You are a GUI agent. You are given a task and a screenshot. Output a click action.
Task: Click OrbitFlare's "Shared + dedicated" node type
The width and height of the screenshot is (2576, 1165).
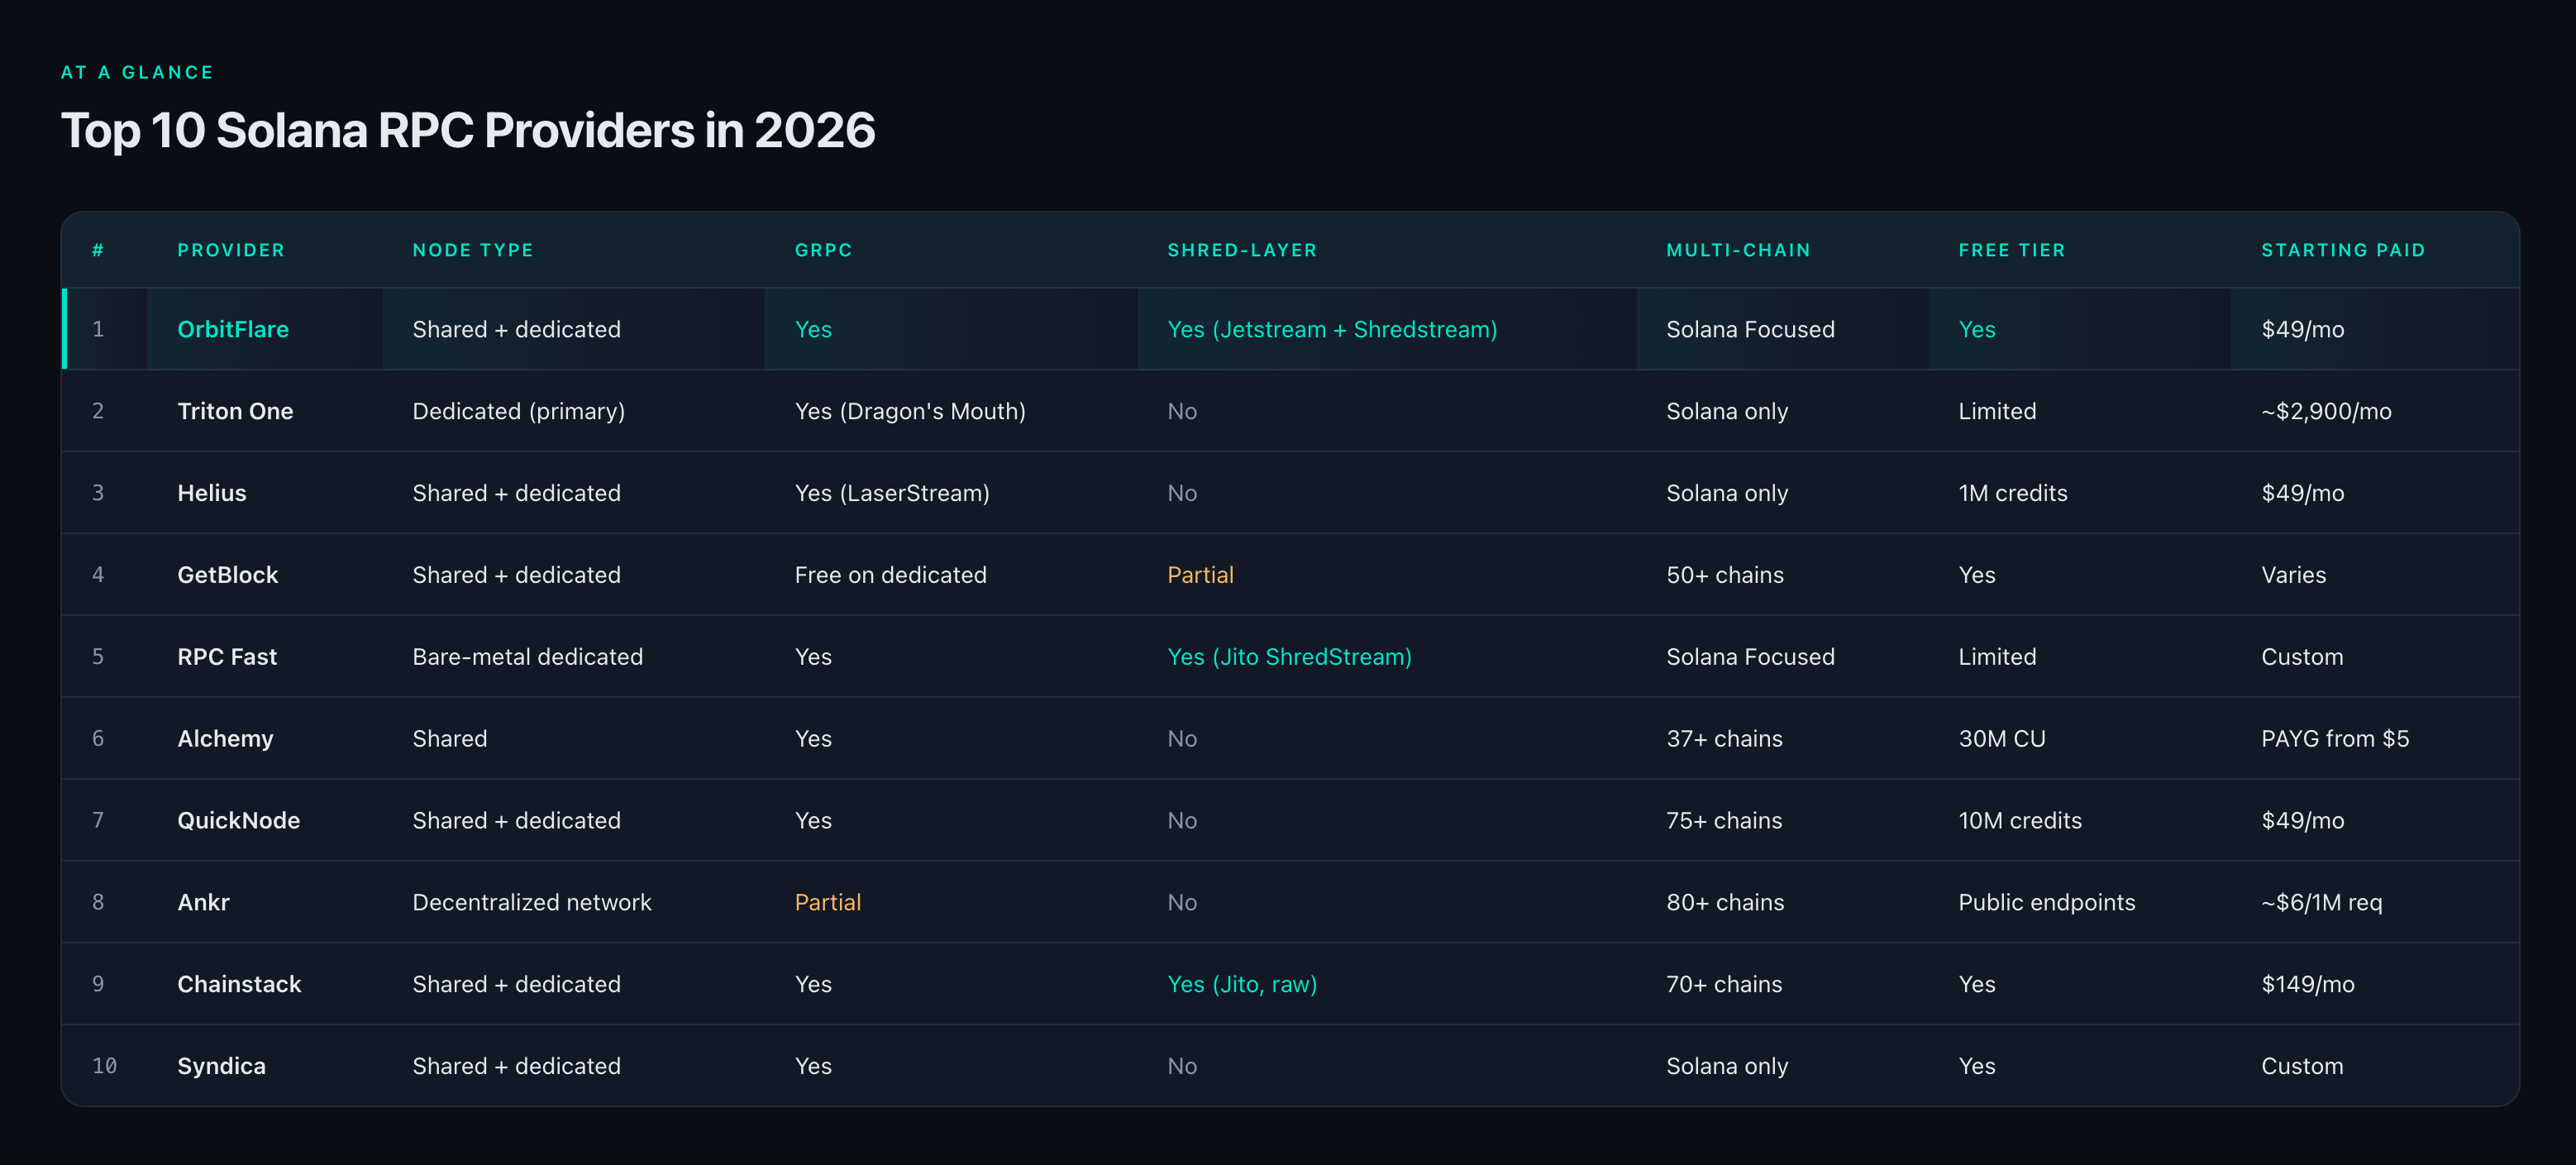[516, 329]
